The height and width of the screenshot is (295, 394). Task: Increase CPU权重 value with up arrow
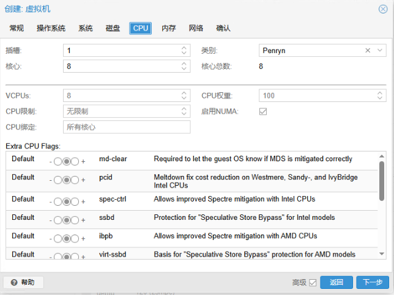(x=380, y=93)
